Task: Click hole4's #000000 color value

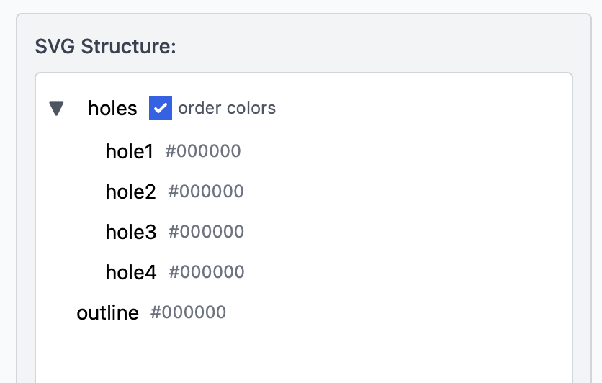Action: click(x=207, y=272)
